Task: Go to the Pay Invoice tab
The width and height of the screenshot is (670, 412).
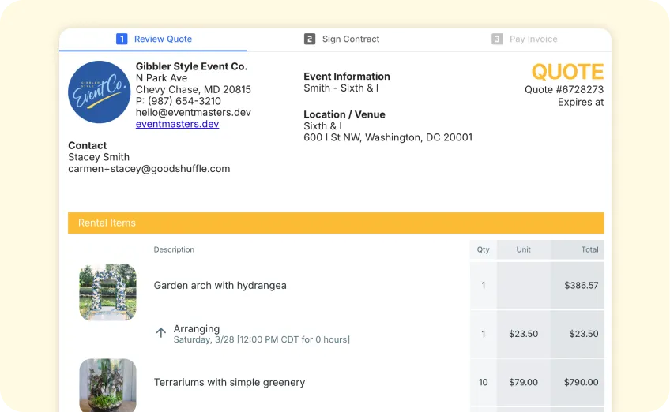Action: click(x=533, y=39)
